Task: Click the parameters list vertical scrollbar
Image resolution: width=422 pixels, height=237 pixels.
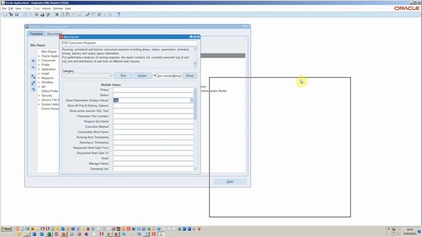Action: tap(196, 129)
